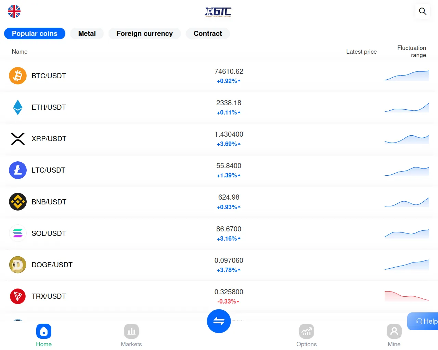Click the Solana logo icon

[x=18, y=233]
